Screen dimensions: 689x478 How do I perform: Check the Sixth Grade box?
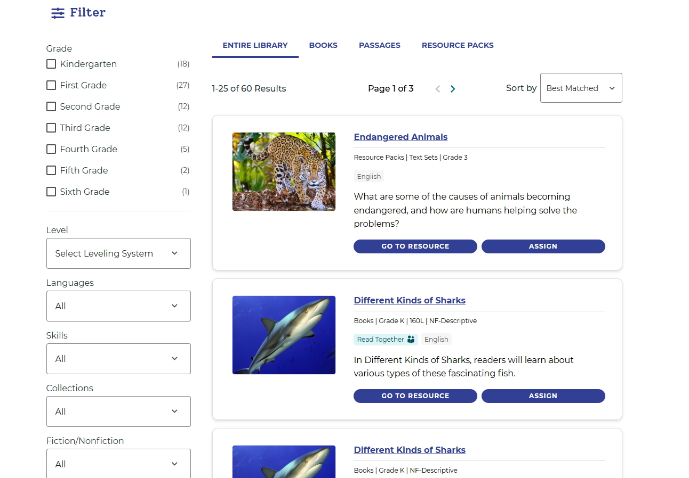point(51,192)
